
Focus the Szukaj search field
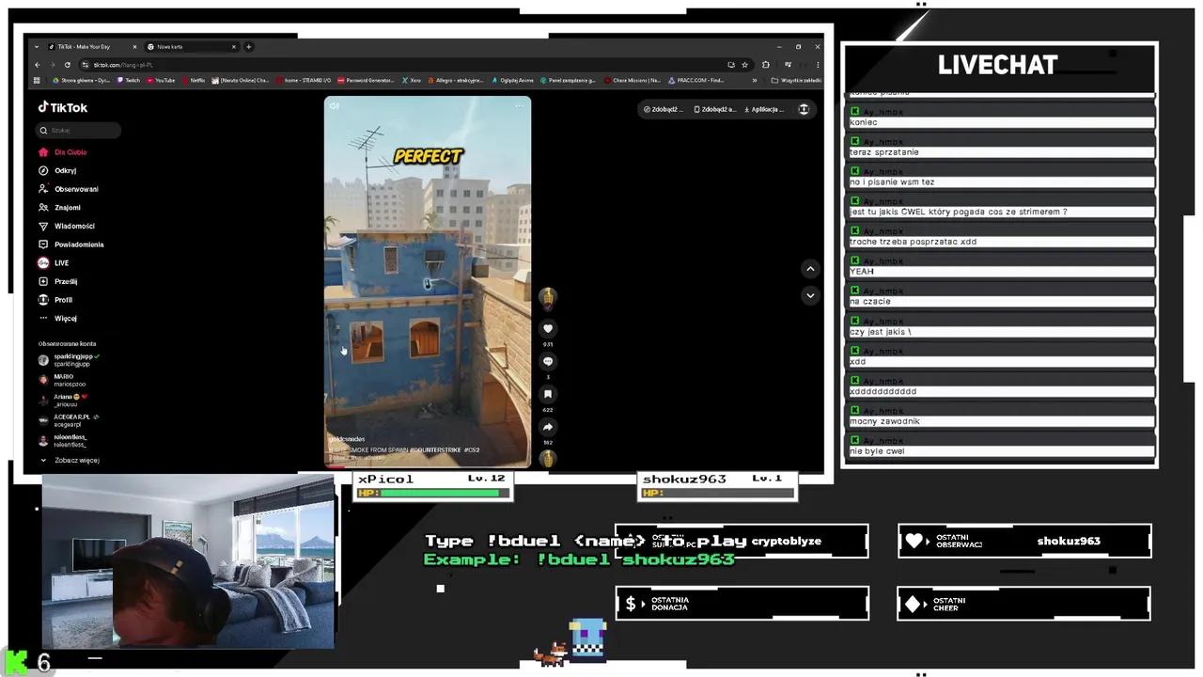(x=79, y=131)
